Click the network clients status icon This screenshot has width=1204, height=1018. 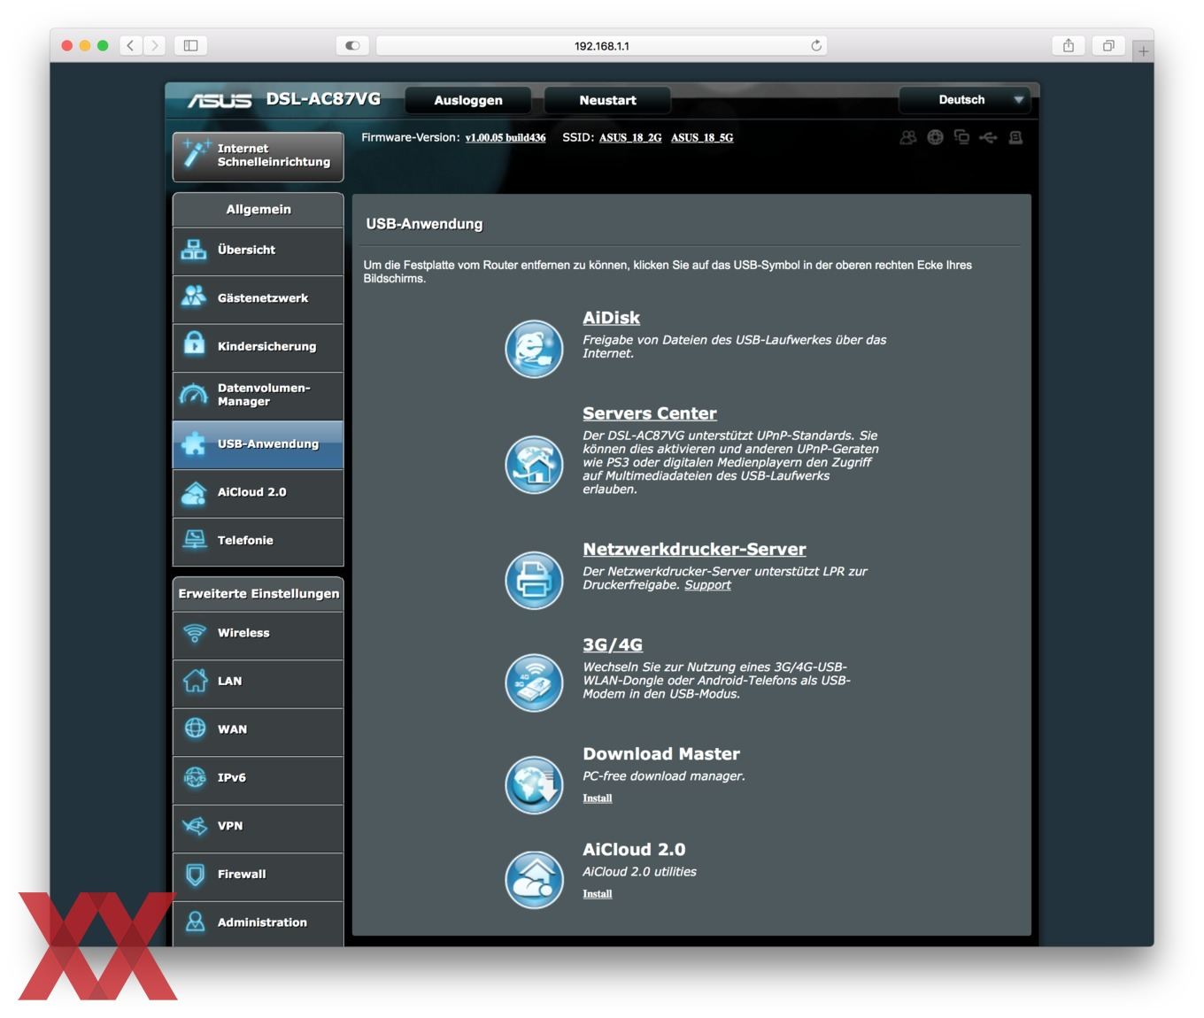coord(961,137)
